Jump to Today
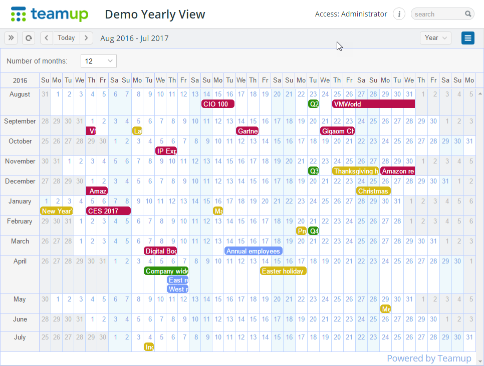484x366 pixels. pos(66,37)
